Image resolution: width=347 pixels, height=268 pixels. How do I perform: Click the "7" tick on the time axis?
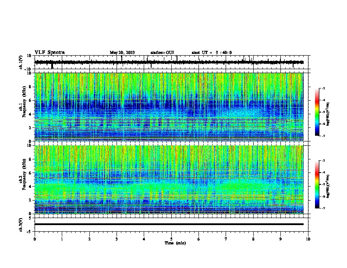point(226,239)
